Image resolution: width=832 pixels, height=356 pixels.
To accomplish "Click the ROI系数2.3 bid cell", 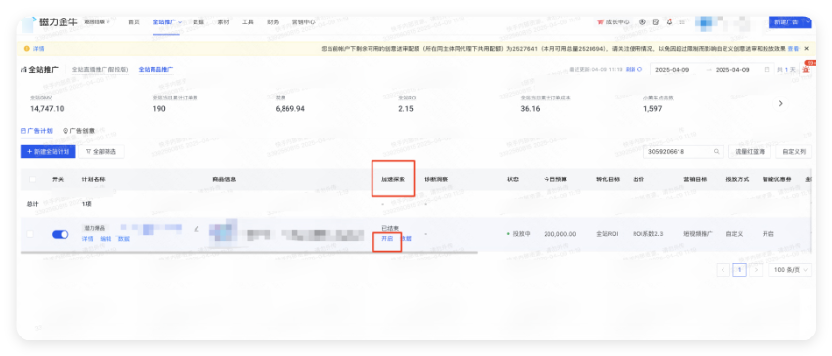I will click(648, 233).
